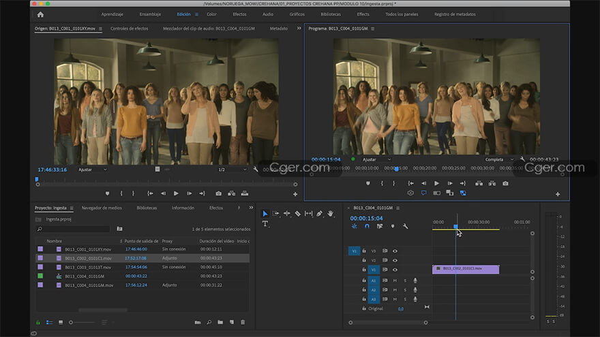Click the trash icon in Project panel
600x337 pixels.
tap(243, 322)
